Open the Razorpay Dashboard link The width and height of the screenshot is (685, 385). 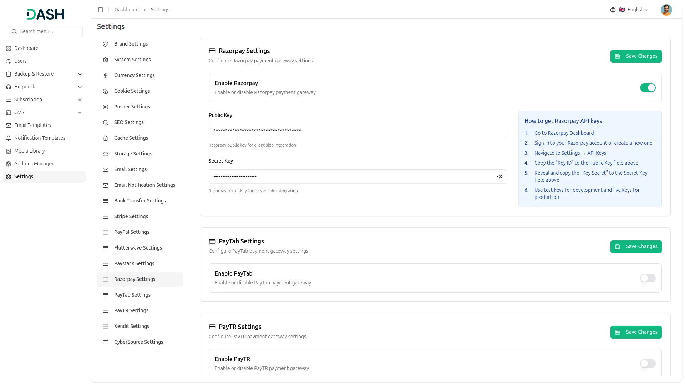pyautogui.click(x=570, y=133)
